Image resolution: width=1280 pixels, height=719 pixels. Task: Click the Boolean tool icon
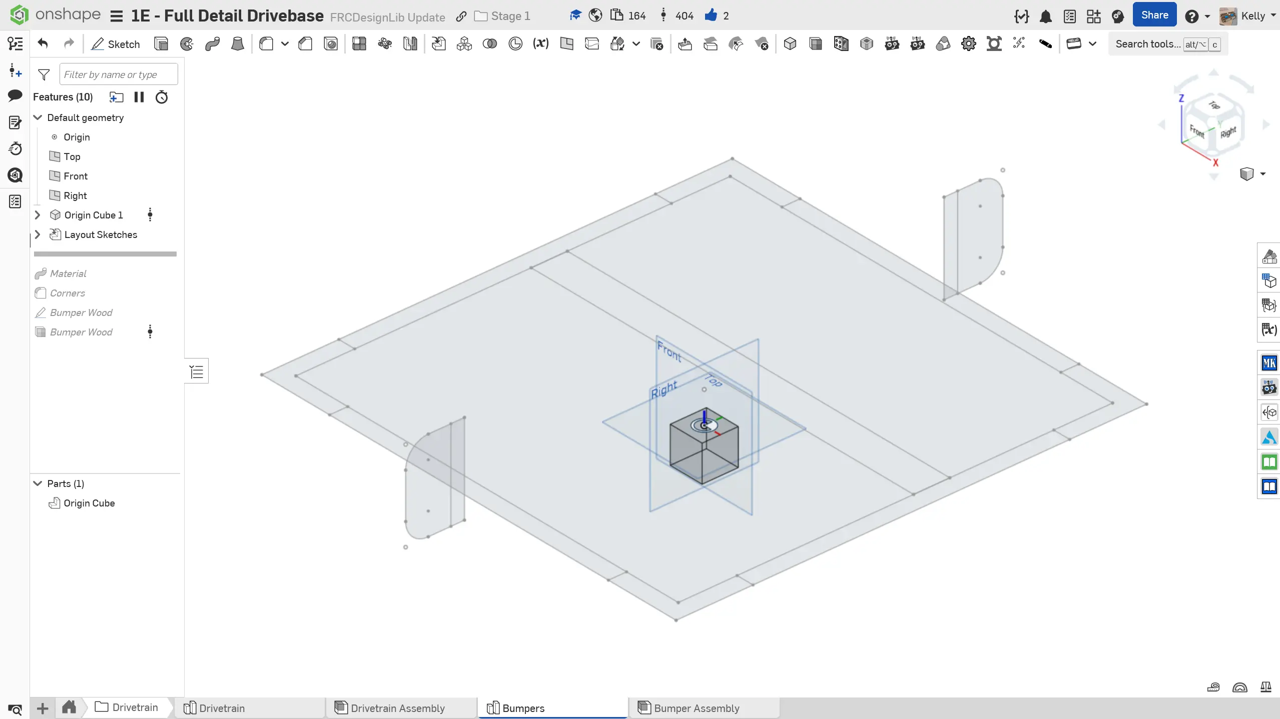click(489, 44)
